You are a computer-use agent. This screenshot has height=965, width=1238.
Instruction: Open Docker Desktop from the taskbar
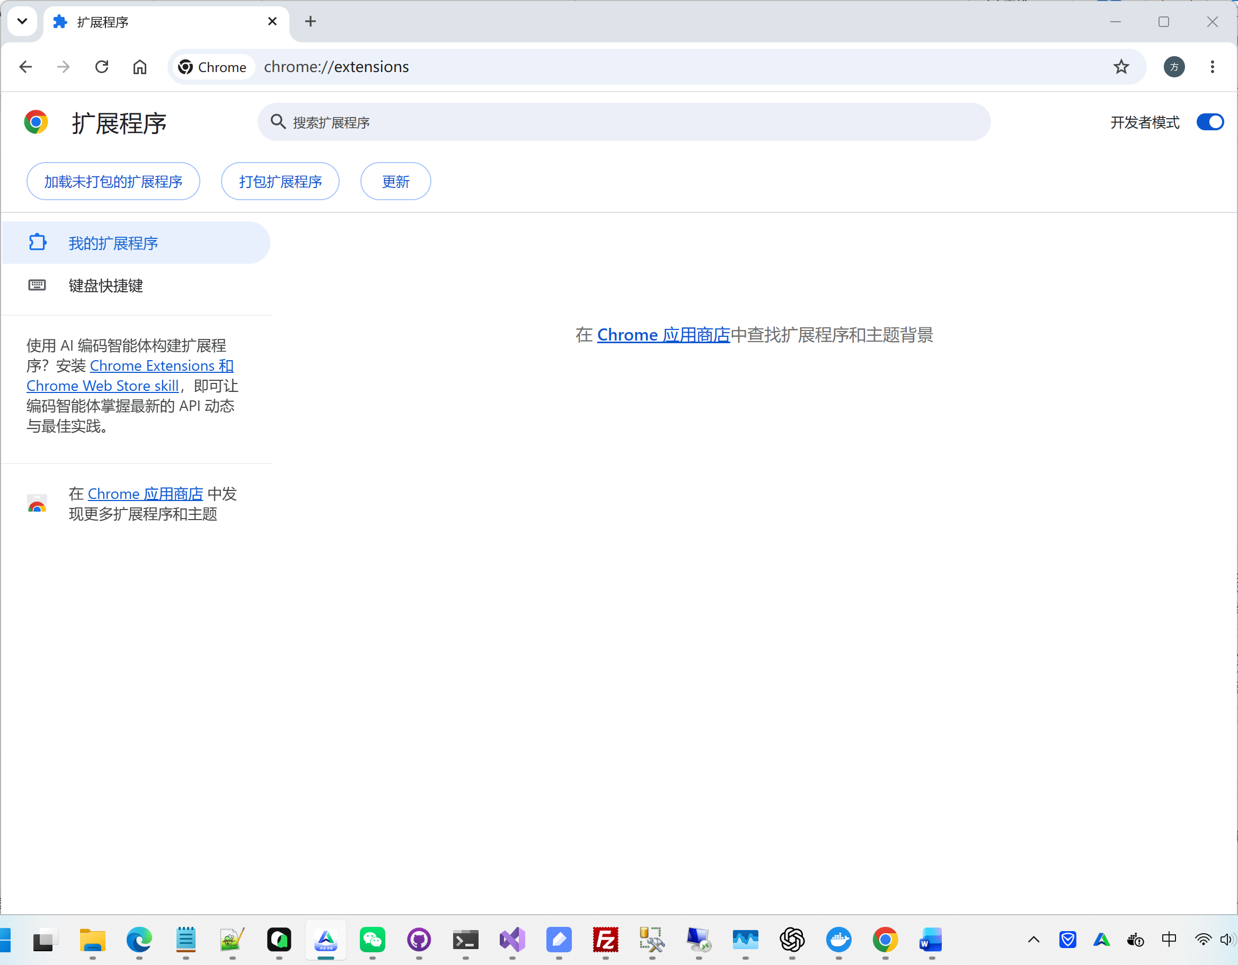click(x=838, y=940)
